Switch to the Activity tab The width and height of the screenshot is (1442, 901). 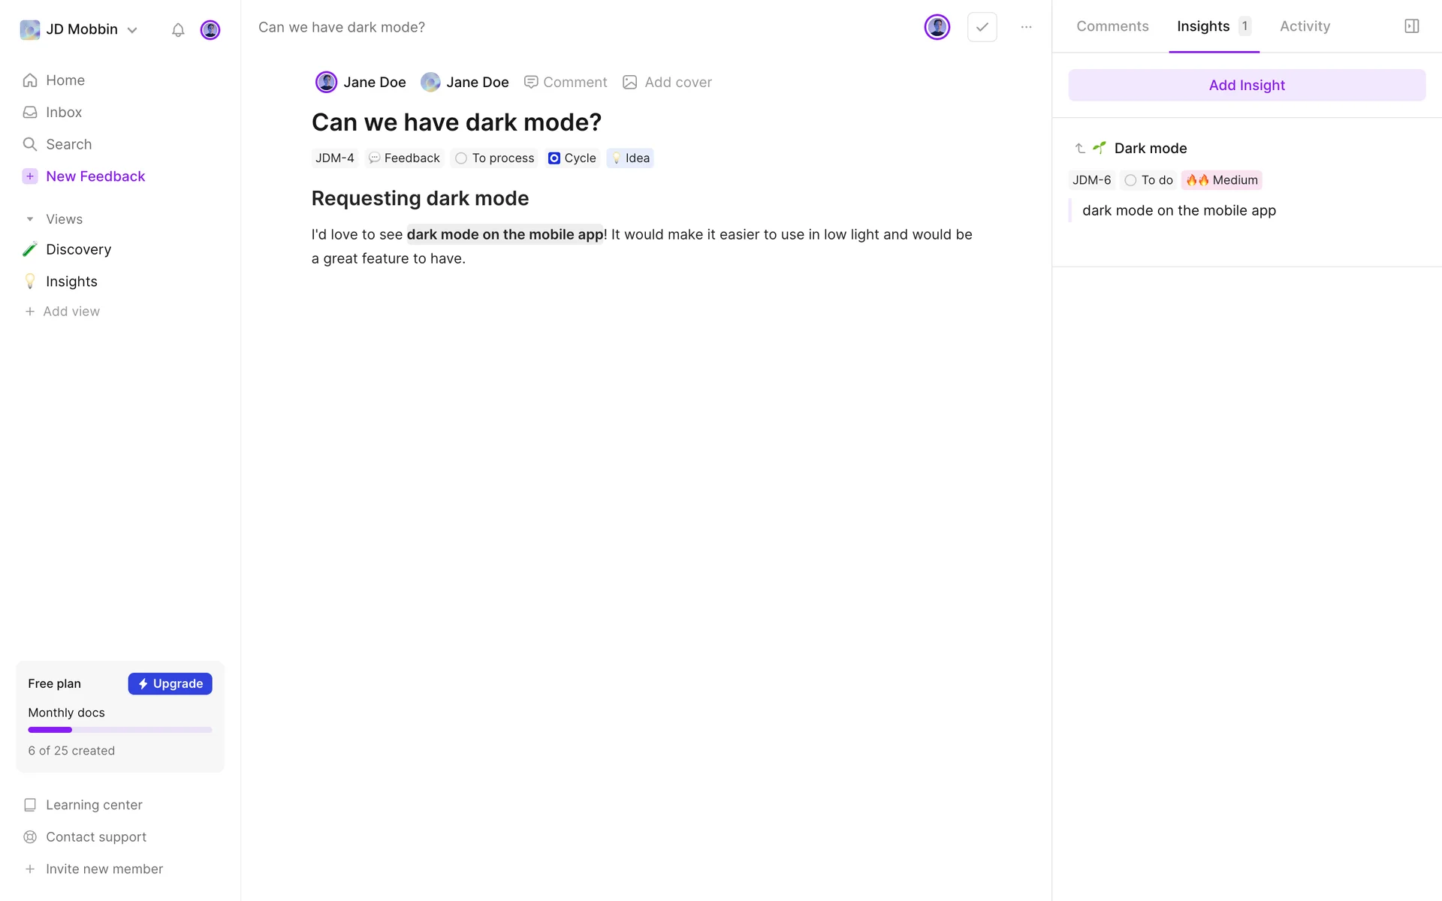click(x=1305, y=26)
